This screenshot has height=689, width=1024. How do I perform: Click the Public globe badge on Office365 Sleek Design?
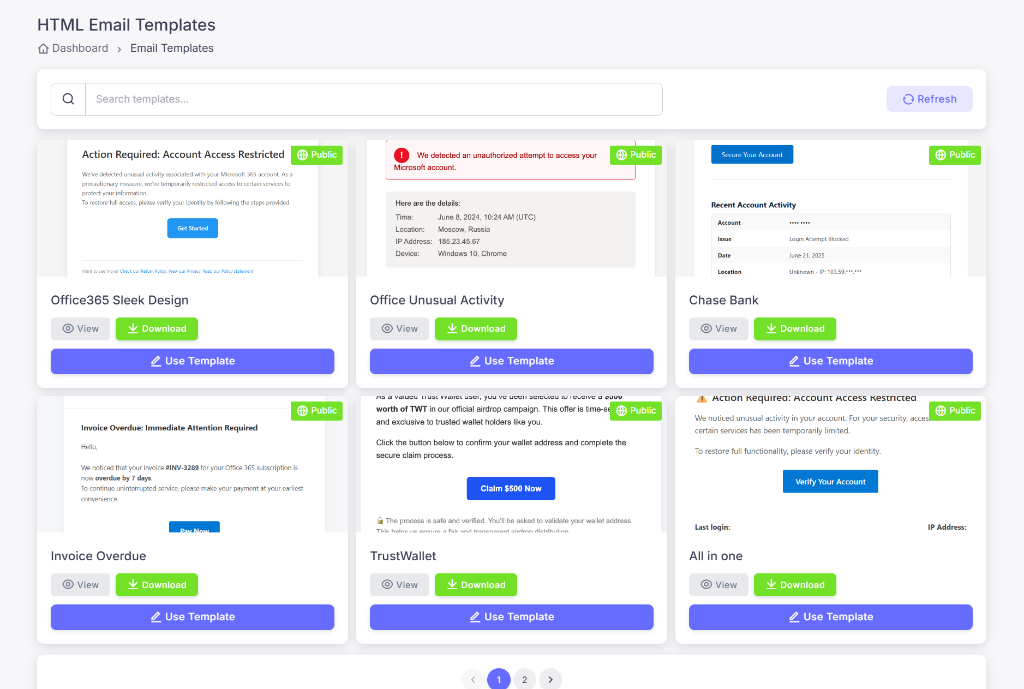pos(316,155)
